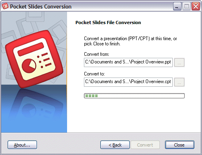This screenshot has height=155, width=202.
Task: Click the Convert from: label
Action: (96, 54)
